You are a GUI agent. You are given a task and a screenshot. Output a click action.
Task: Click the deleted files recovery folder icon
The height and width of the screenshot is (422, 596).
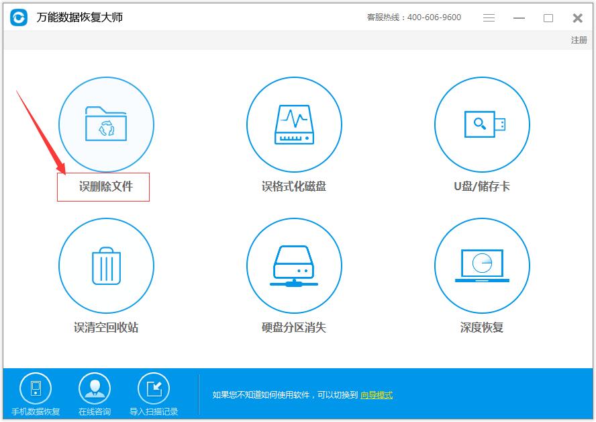point(106,124)
